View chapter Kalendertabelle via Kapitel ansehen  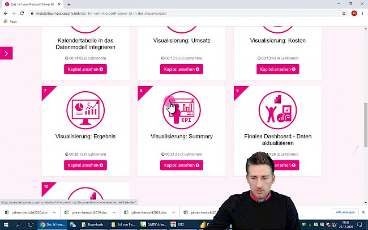point(85,69)
